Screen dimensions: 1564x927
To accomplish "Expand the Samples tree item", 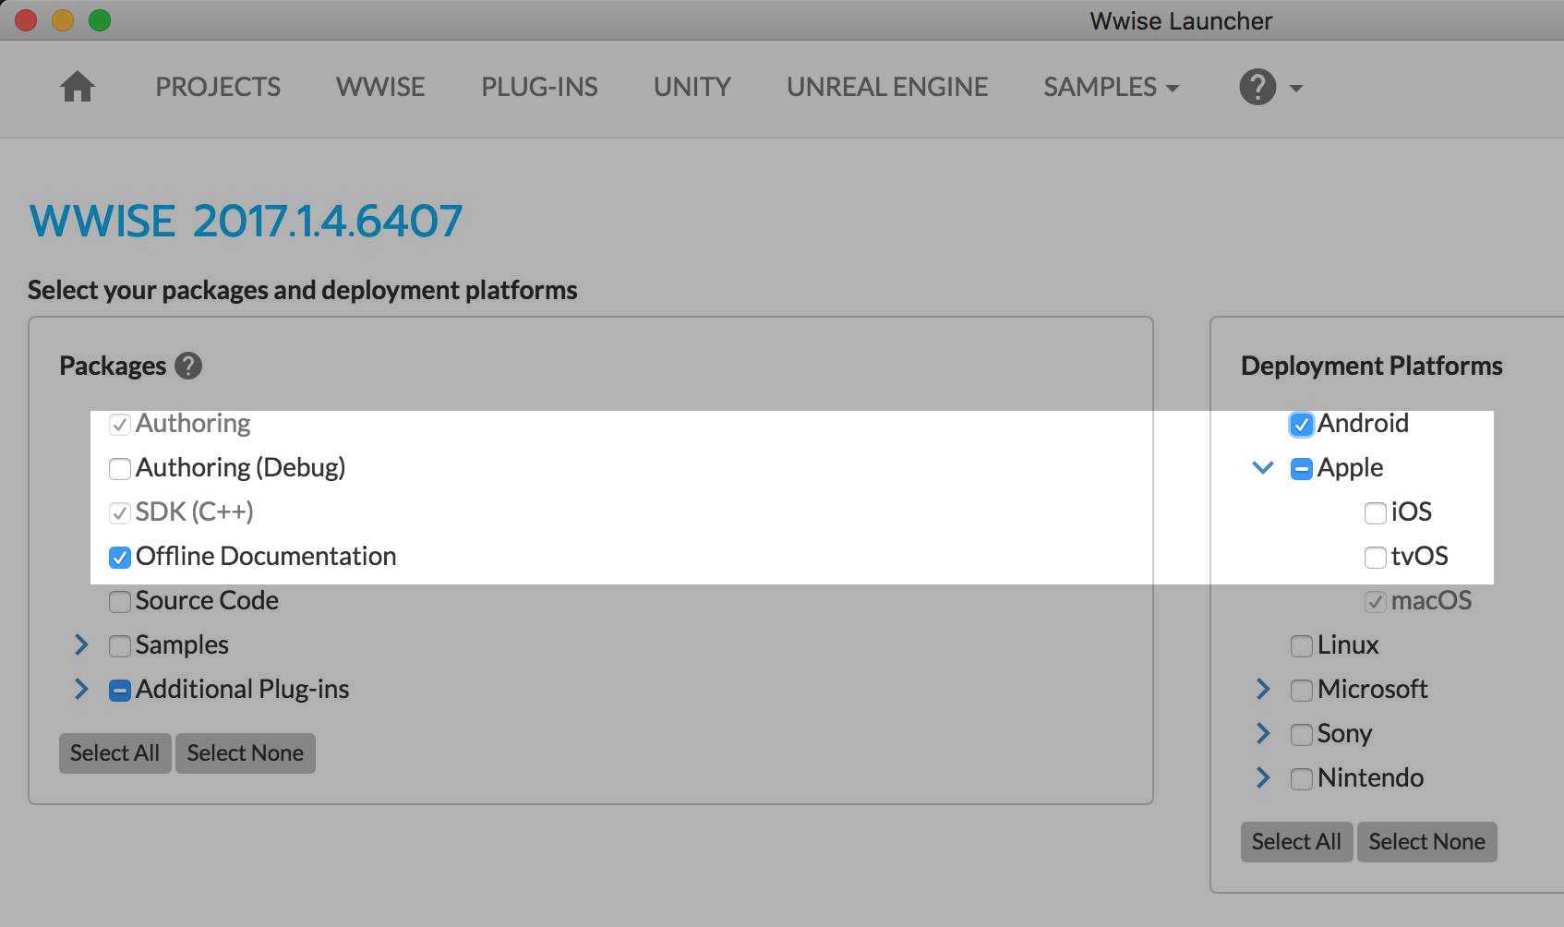I will [81, 644].
